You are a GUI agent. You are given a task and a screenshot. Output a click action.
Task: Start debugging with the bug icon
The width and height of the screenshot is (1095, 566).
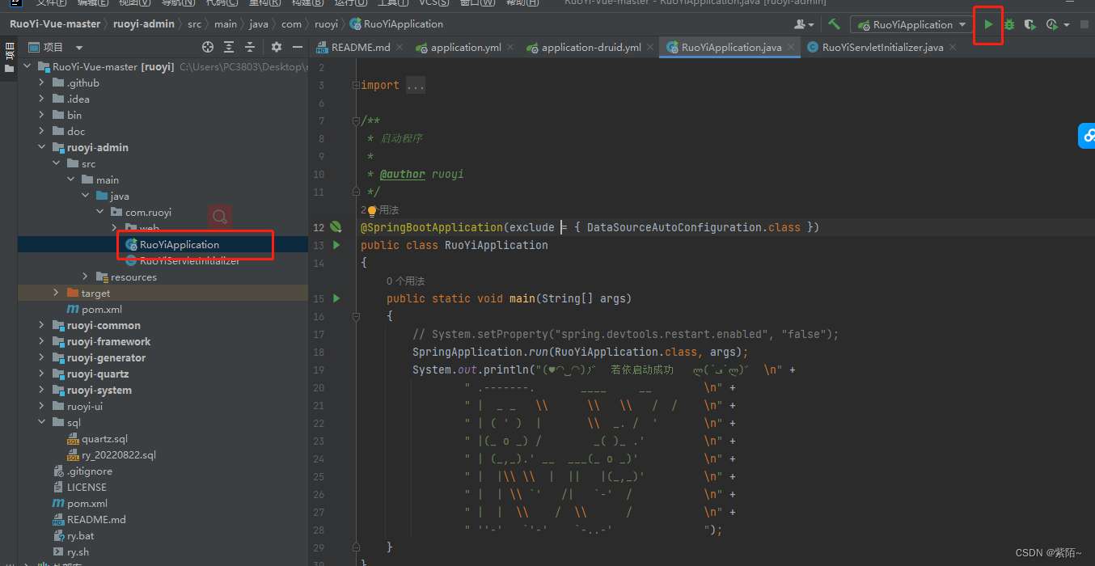pos(1009,25)
